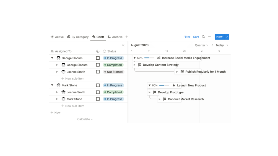The width and height of the screenshot is (278, 156).
Task: Click avatar of top-level Mark Stone row
Action: (58, 85)
